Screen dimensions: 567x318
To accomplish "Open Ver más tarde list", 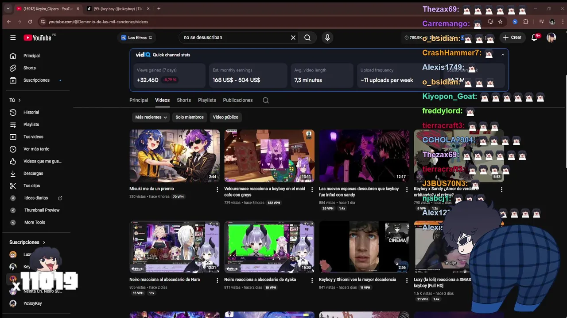I will tap(36, 149).
